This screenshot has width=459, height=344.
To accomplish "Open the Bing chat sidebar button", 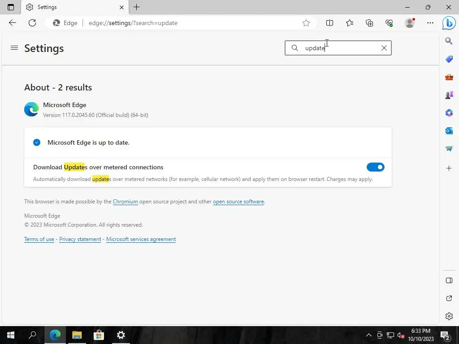I will click(x=449, y=23).
